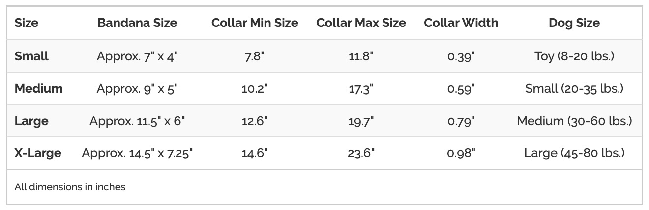Select the Collar Width column header
This screenshot has width=649, height=210.
pos(461,23)
